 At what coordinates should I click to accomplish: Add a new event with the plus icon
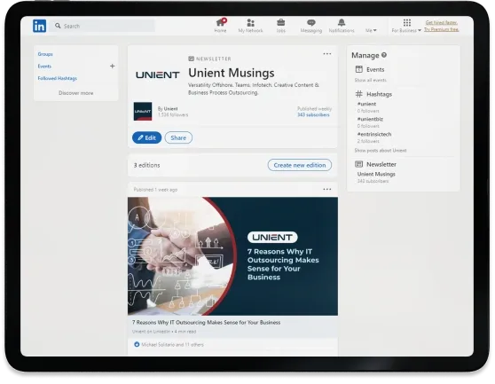click(x=112, y=66)
